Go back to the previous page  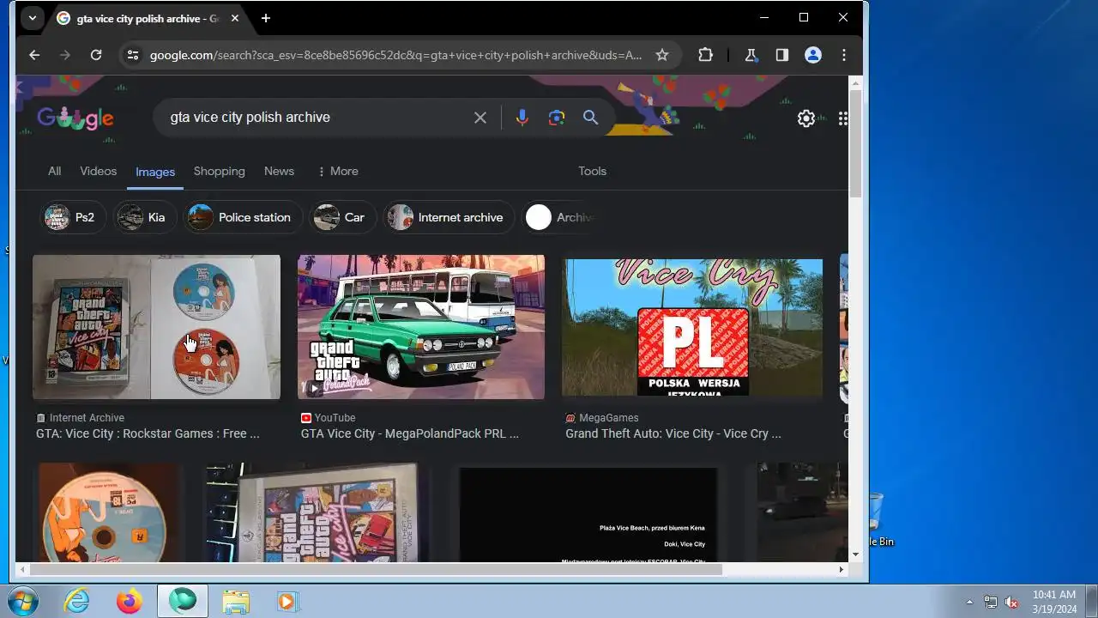[34, 55]
